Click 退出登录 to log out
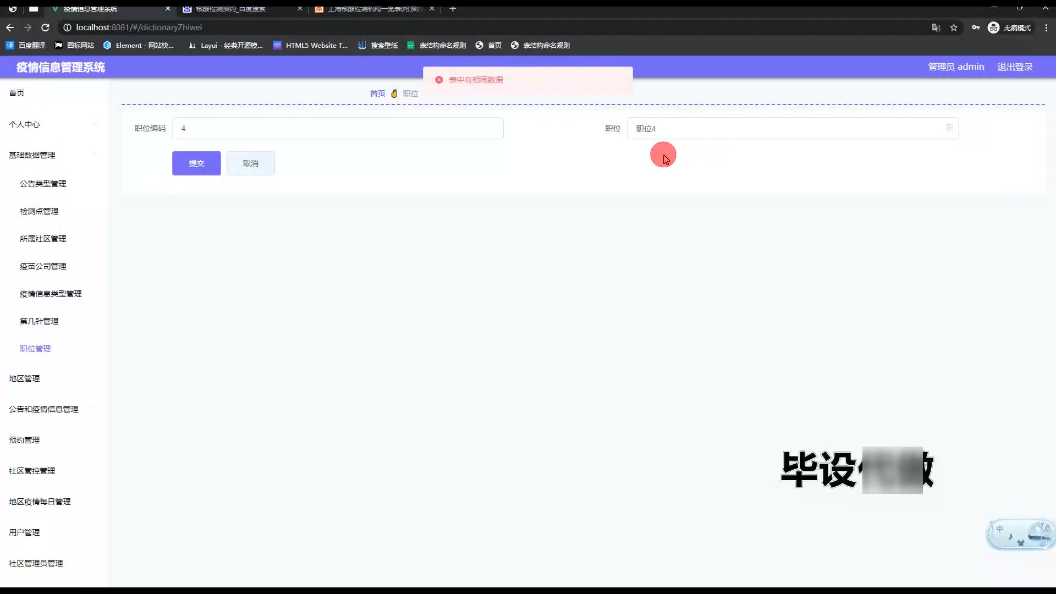 (1015, 67)
